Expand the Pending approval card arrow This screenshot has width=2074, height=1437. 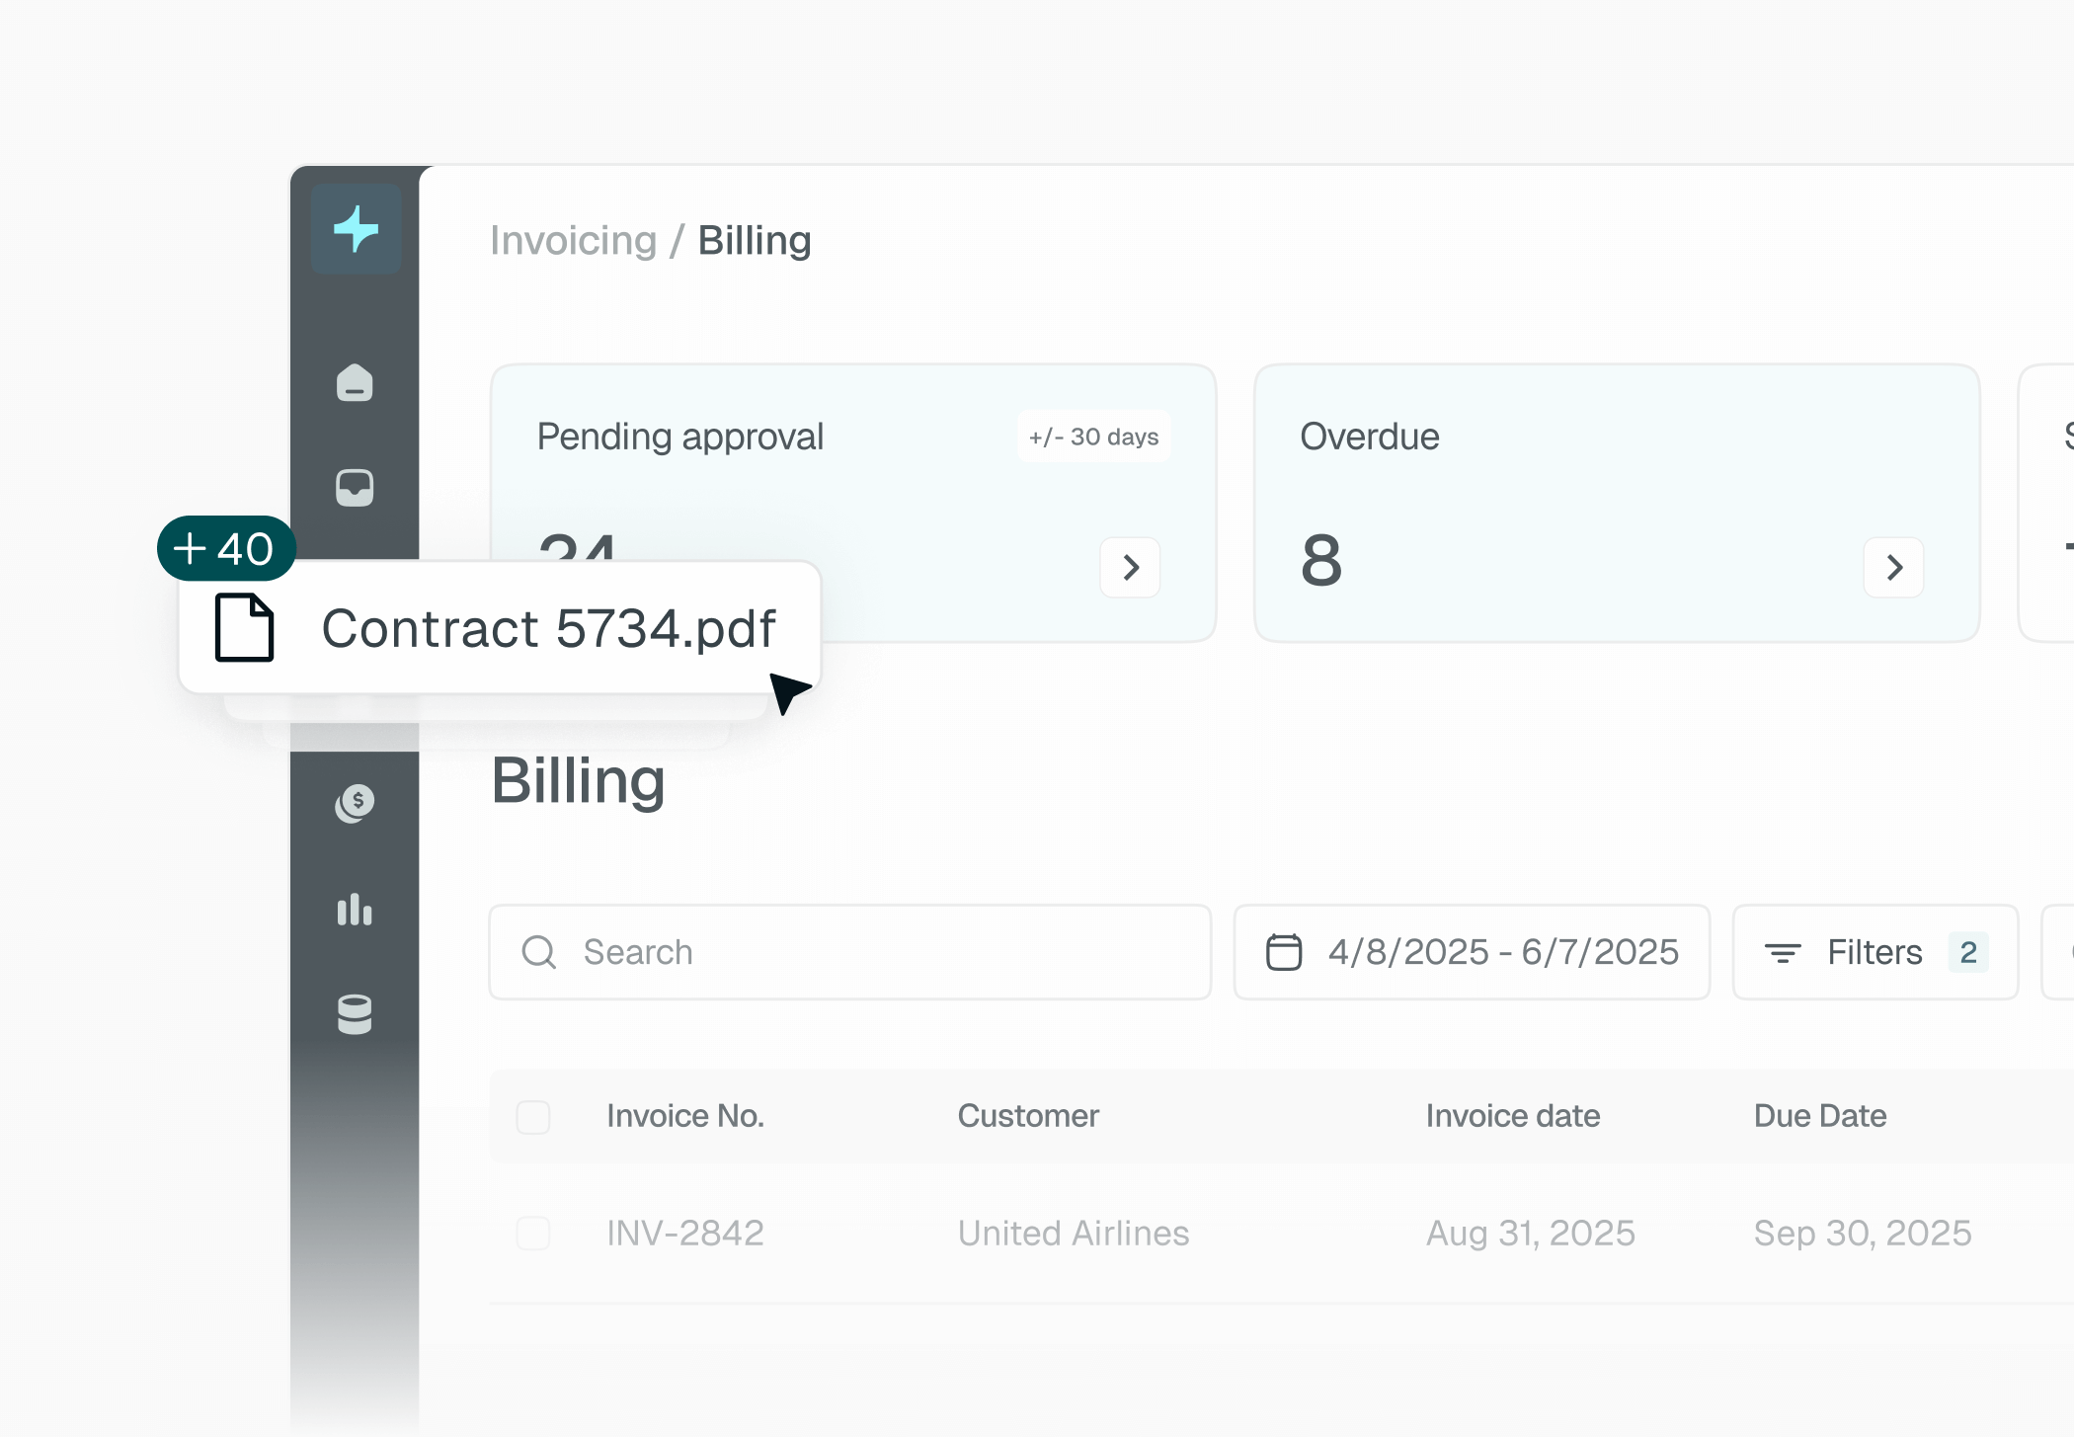coord(1131,567)
